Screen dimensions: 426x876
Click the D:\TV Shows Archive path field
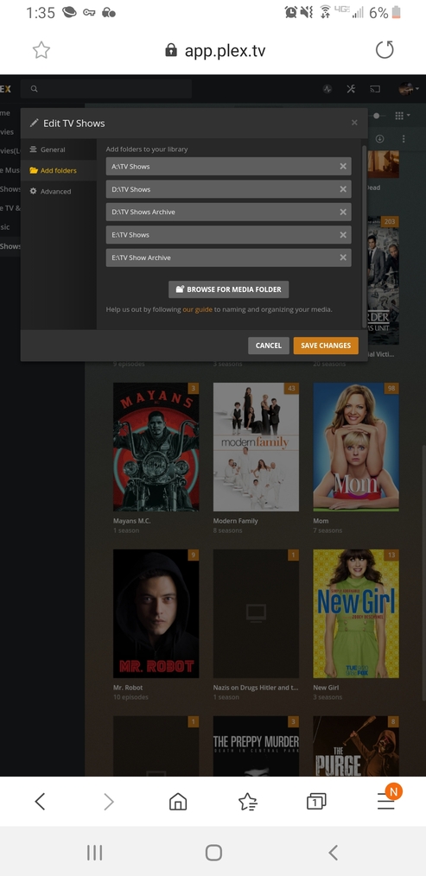pos(229,212)
